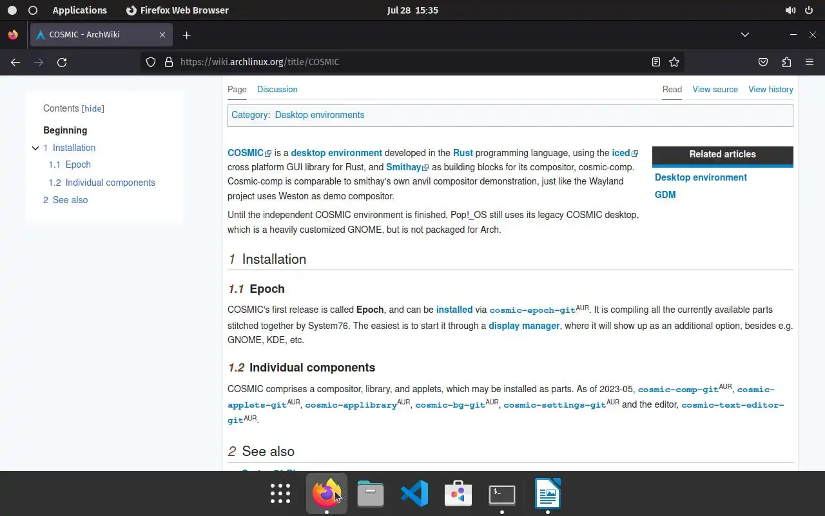825x516 pixels.
Task: Open cosmic-applibrary package link
Action: click(351, 405)
